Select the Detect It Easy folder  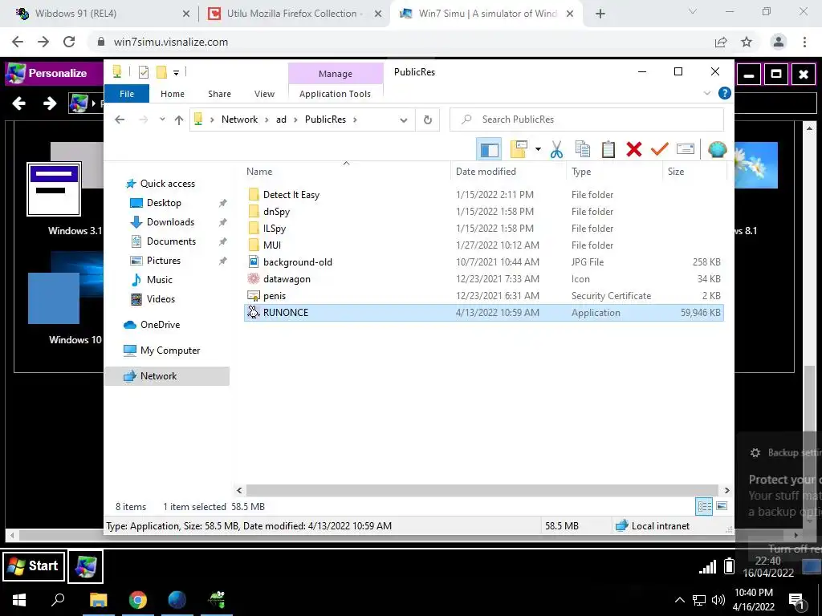483,195
